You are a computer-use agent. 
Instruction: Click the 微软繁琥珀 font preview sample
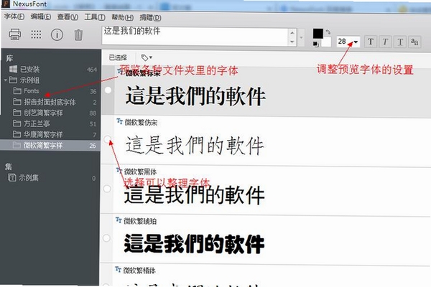point(194,243)
